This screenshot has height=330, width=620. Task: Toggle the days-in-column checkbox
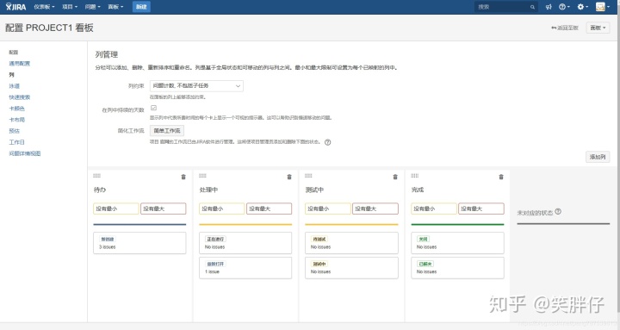[154, 108]
